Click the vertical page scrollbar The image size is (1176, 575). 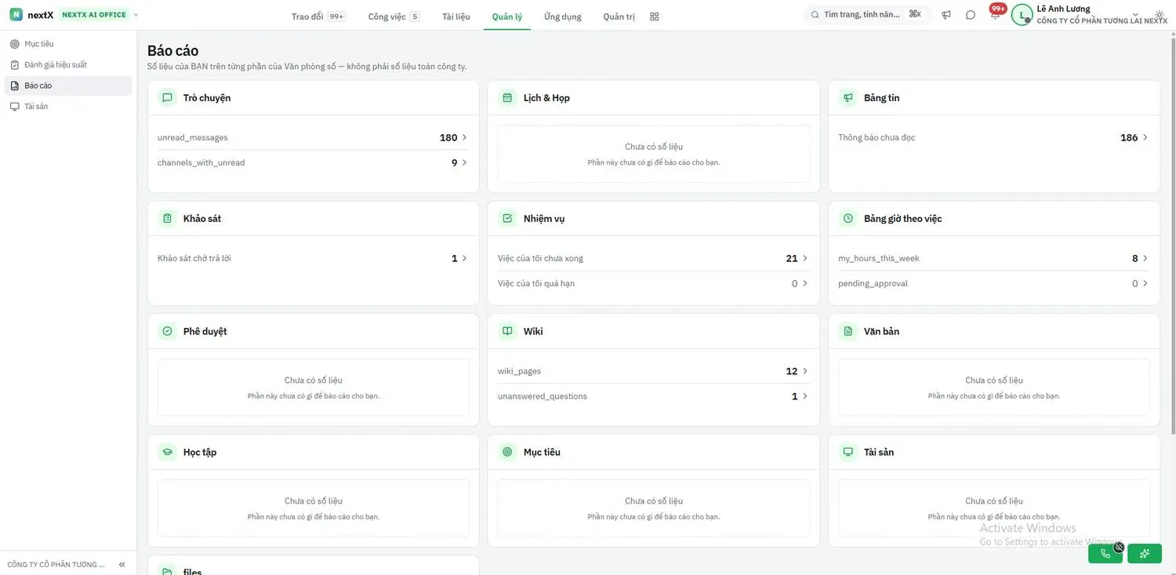click(x=1172, y=235)
